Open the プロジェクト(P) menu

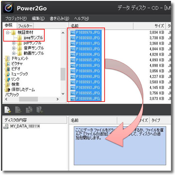16,19
